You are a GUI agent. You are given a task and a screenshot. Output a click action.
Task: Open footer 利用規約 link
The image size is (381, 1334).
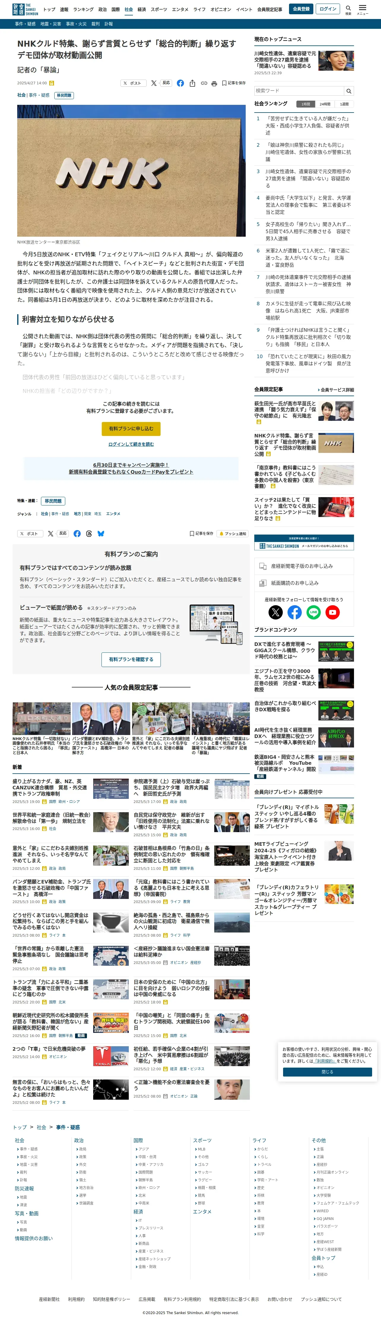tap(76, 1299)
